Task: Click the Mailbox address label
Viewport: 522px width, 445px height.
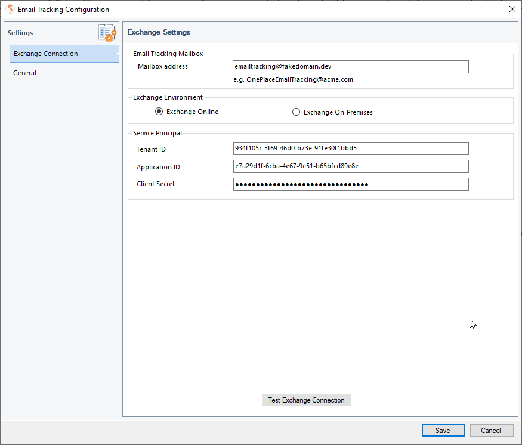Action: pos(163,66)
